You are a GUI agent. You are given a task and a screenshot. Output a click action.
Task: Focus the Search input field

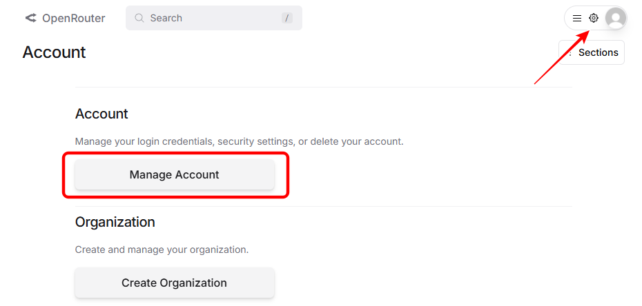207,18
